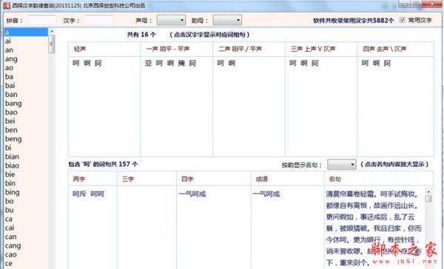Select 'bie' in the pinyin list
Viewport: 444px width, 269px height.
tap(26, 174)
